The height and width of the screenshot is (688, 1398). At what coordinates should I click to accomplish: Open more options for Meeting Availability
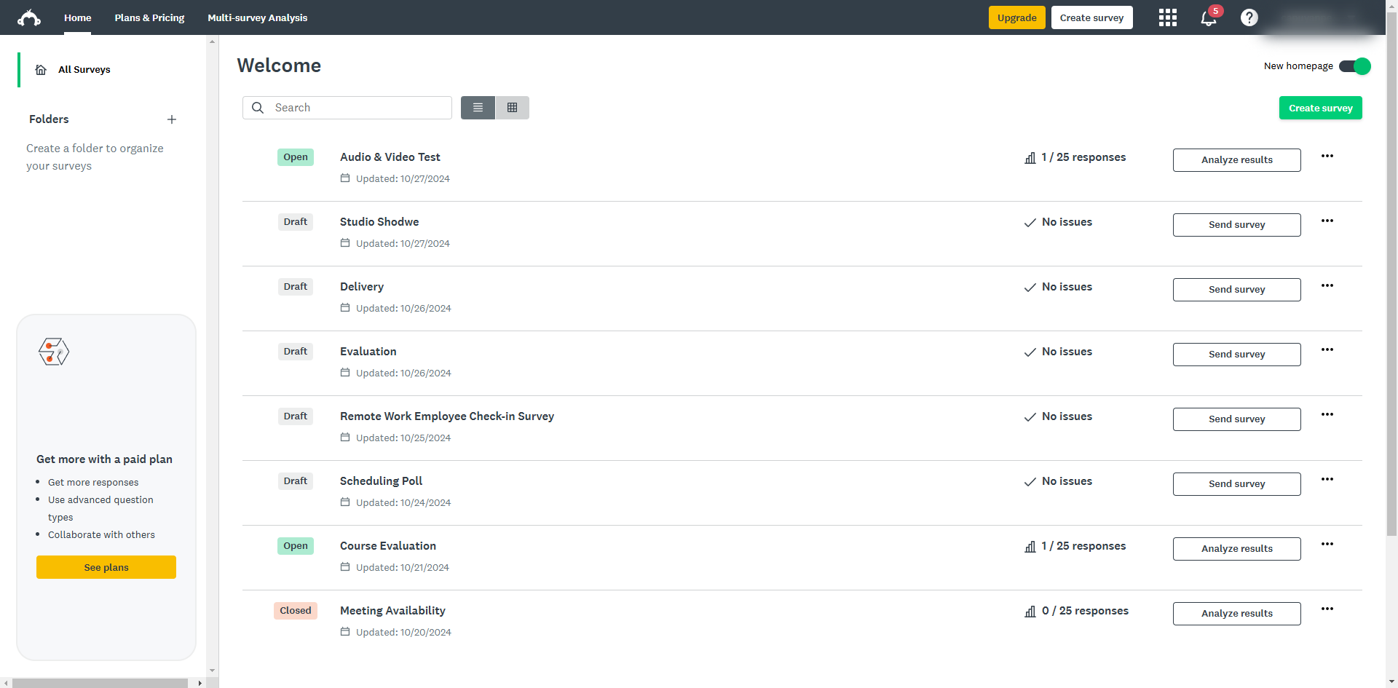[1327, 609]
